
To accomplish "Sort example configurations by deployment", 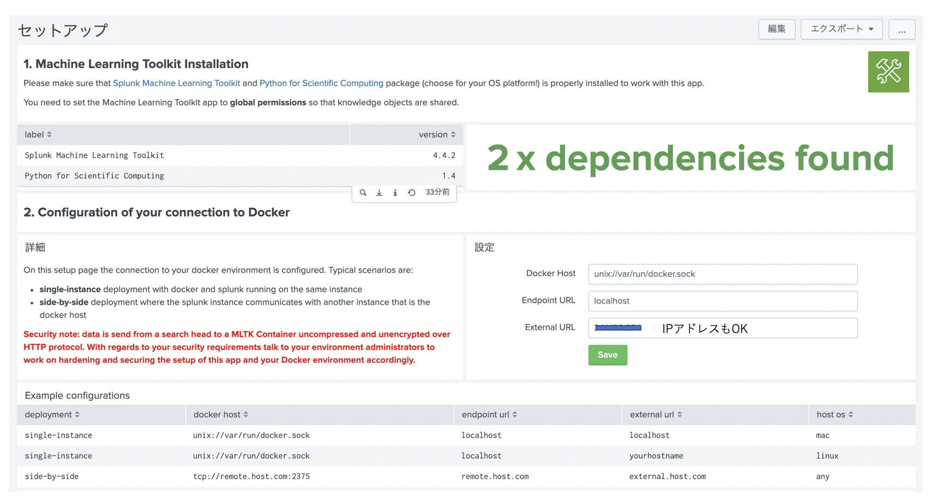I will point(52,415).
